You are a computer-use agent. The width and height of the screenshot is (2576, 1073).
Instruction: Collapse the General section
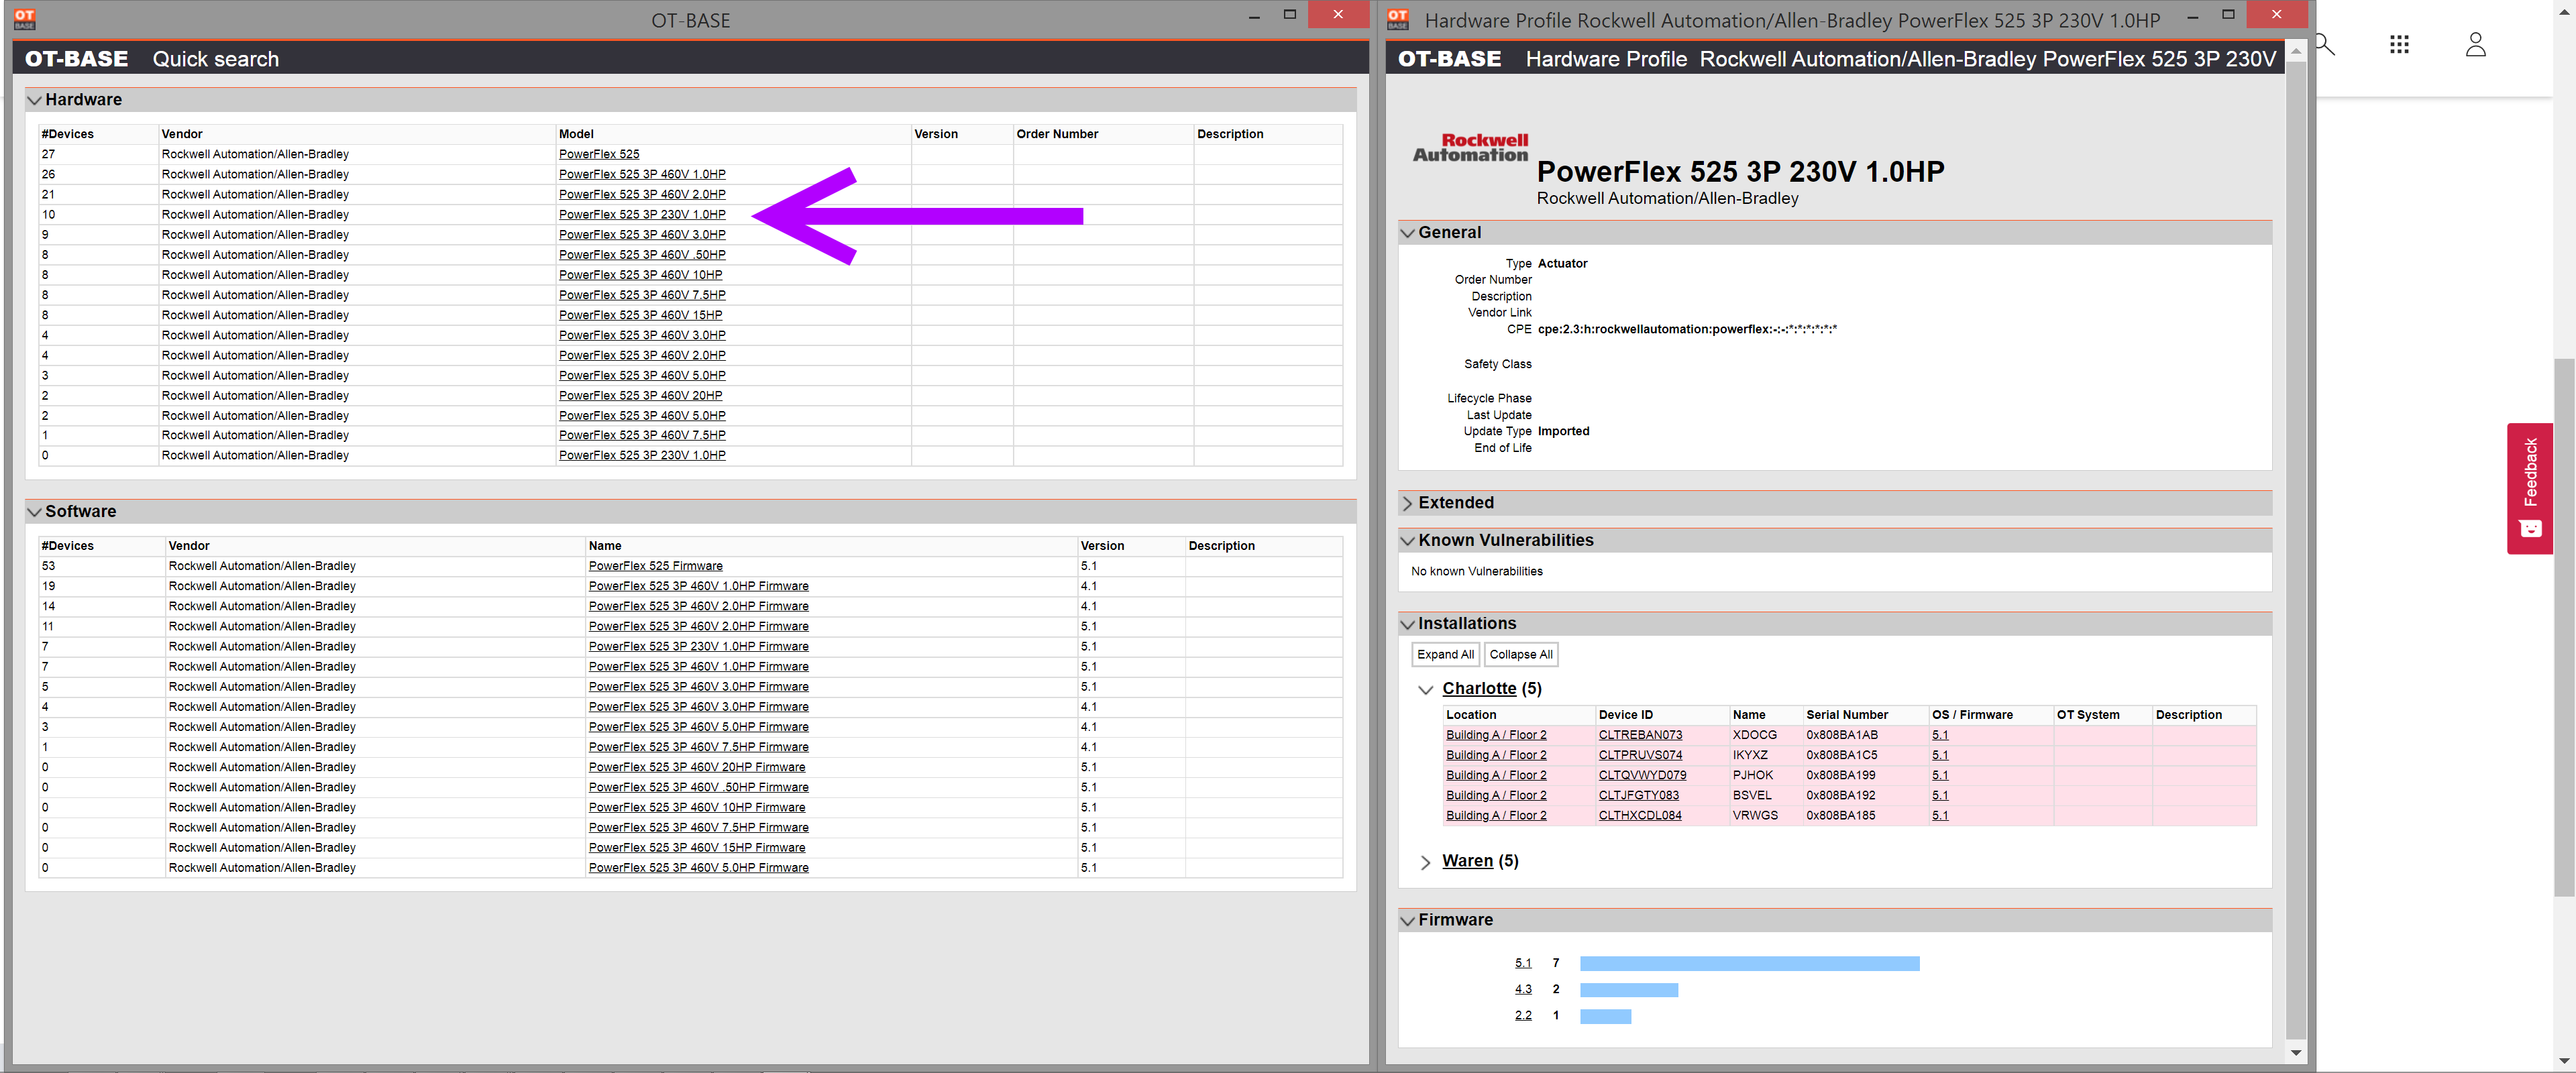click(x=1408, y=233)
